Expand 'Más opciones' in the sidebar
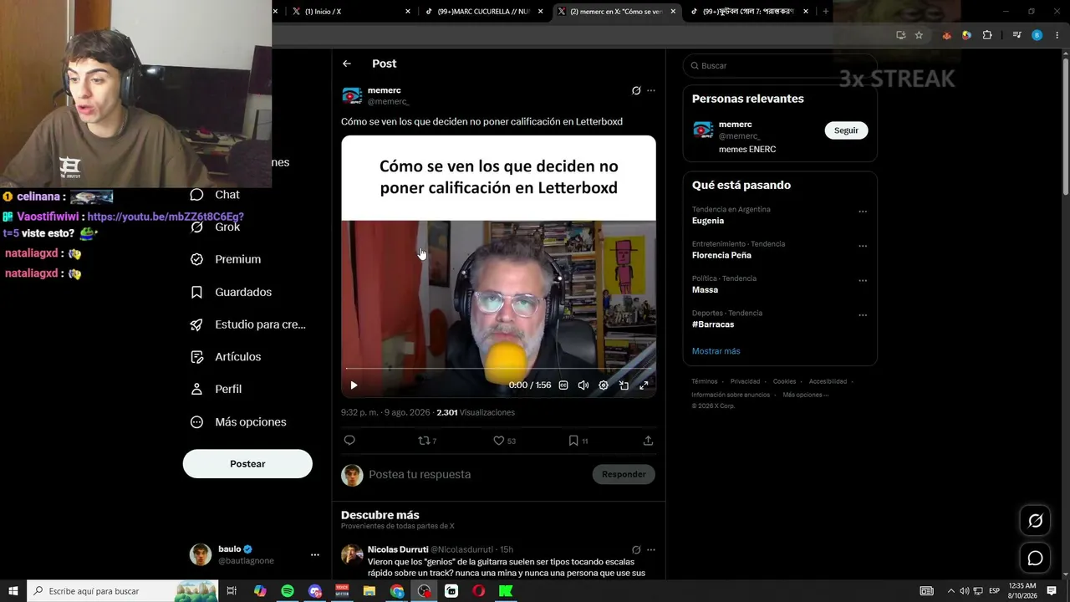The image size is (1070, 602). click(238, 422)
